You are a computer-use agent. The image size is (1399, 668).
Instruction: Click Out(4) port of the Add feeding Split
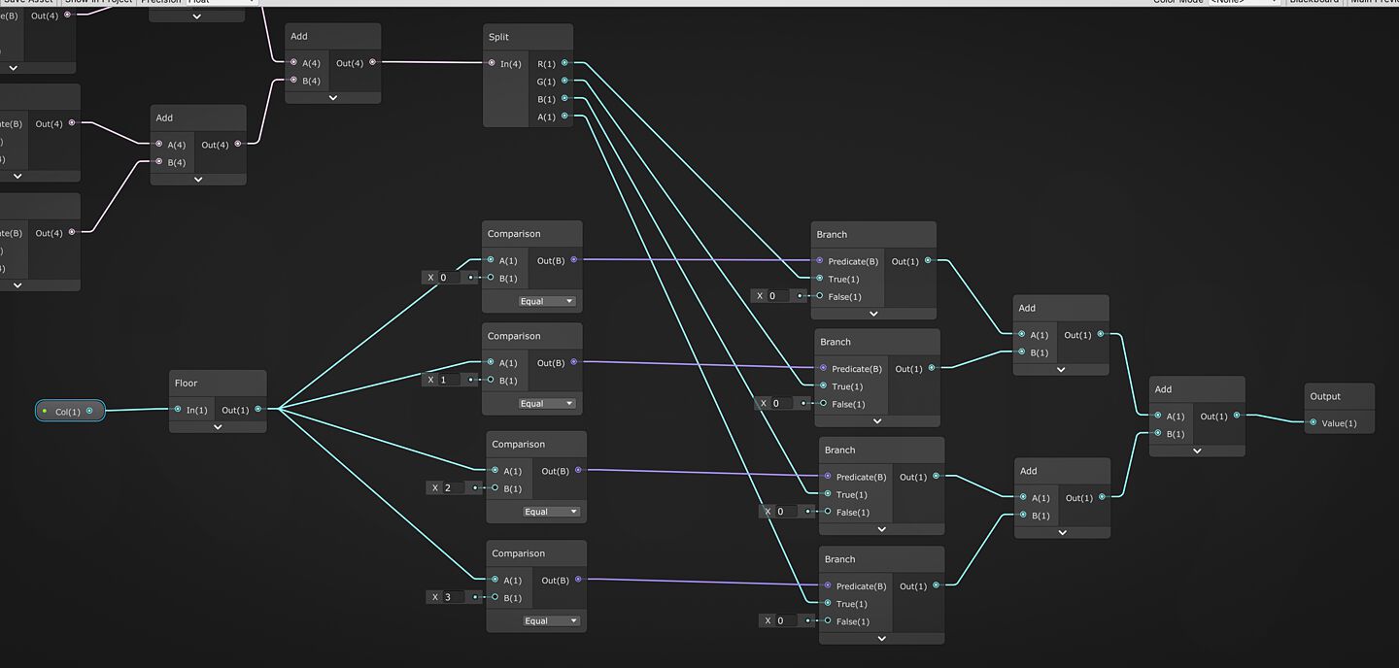pyautogui.click(x=372, y=63)
